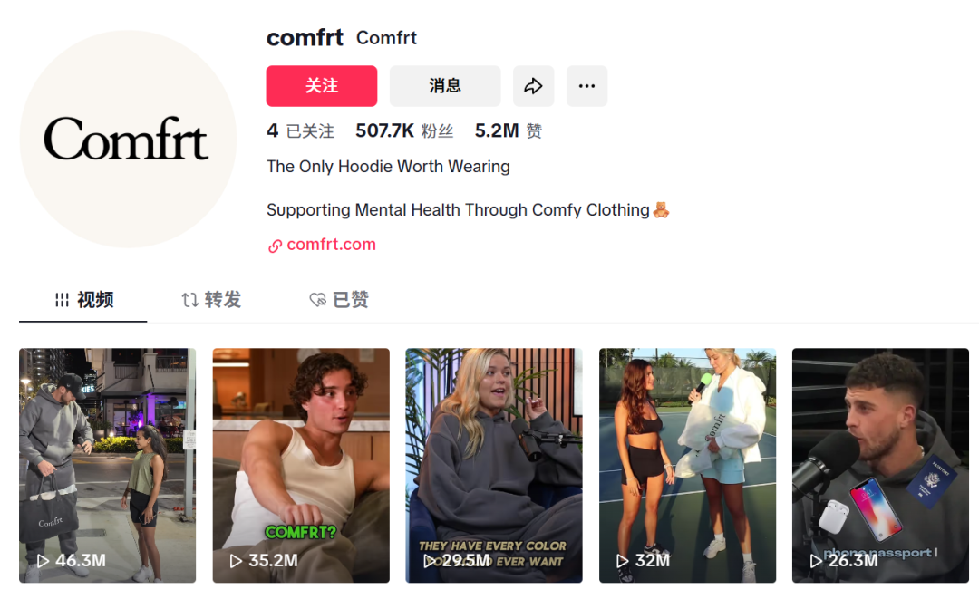Click the share arrow icon button

click(x=533, y=86)
